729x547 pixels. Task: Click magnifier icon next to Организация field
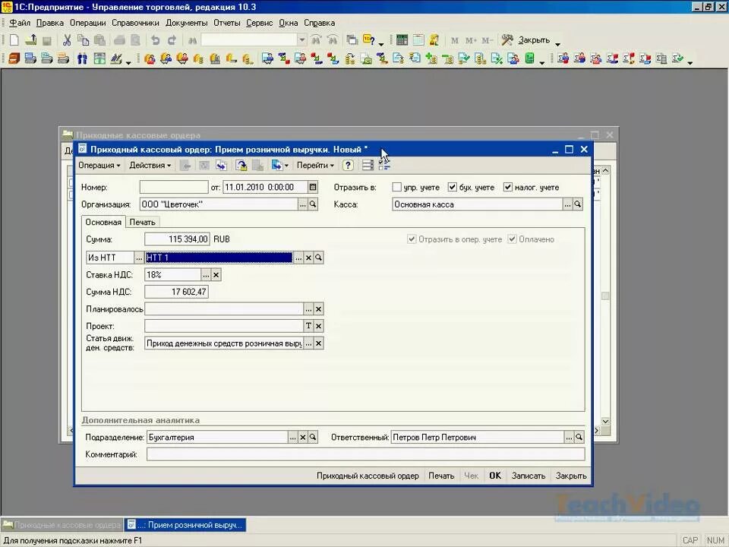(x=313, y=204)
